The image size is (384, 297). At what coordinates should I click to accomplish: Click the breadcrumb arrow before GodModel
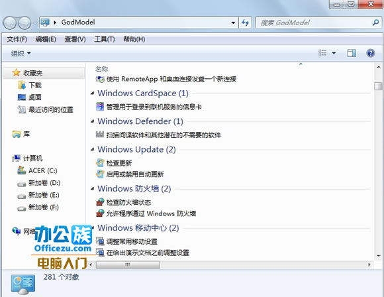55,23
